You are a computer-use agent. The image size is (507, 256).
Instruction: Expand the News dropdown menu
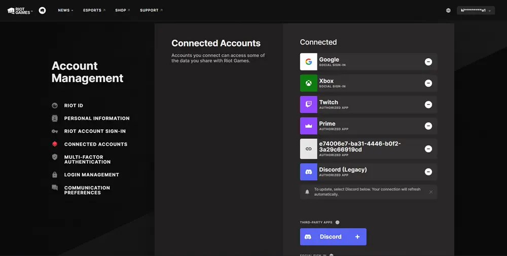[x=65, y=10]
